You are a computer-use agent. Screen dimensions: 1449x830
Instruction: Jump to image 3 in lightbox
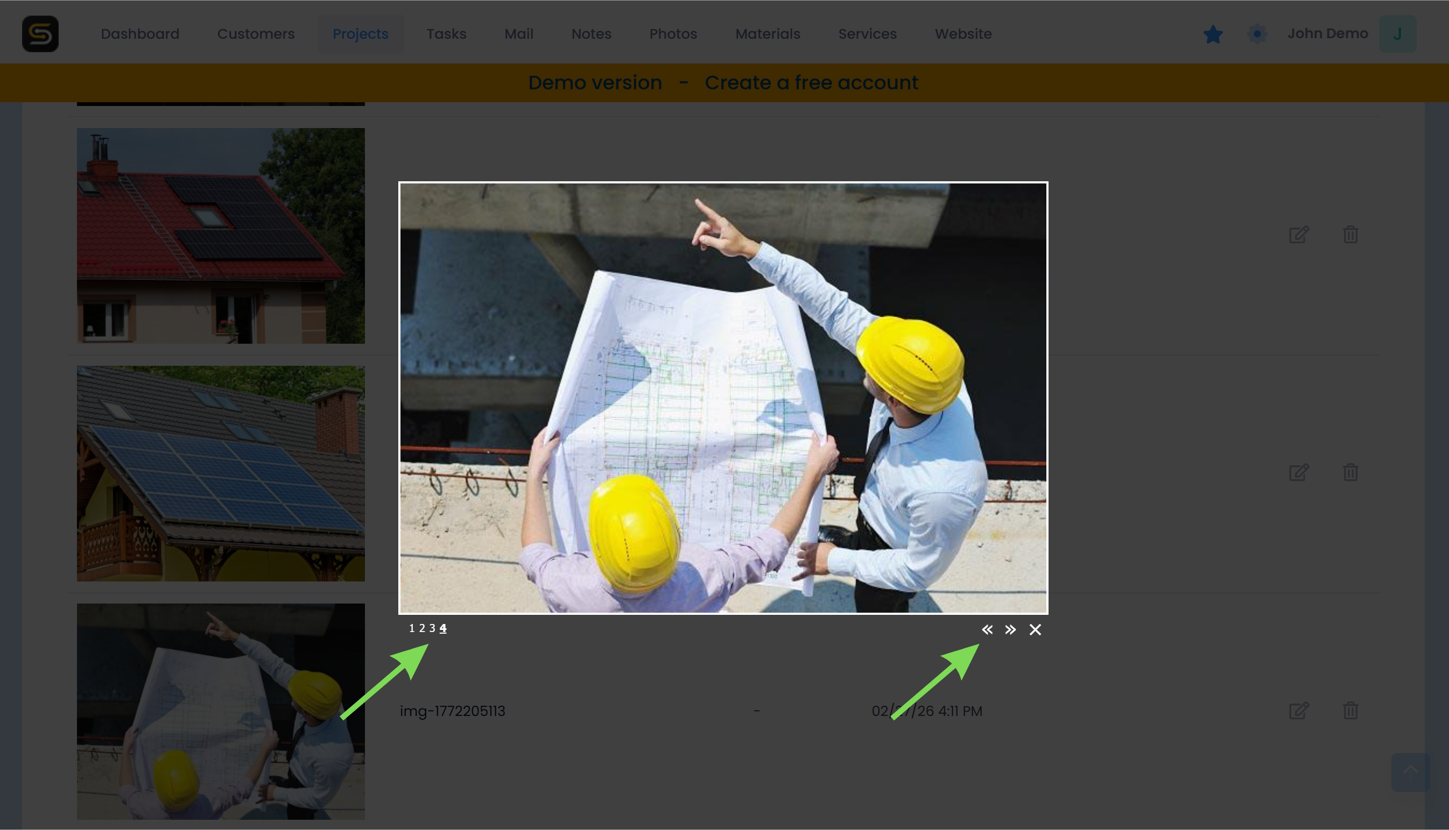click(x=432, y=628)
